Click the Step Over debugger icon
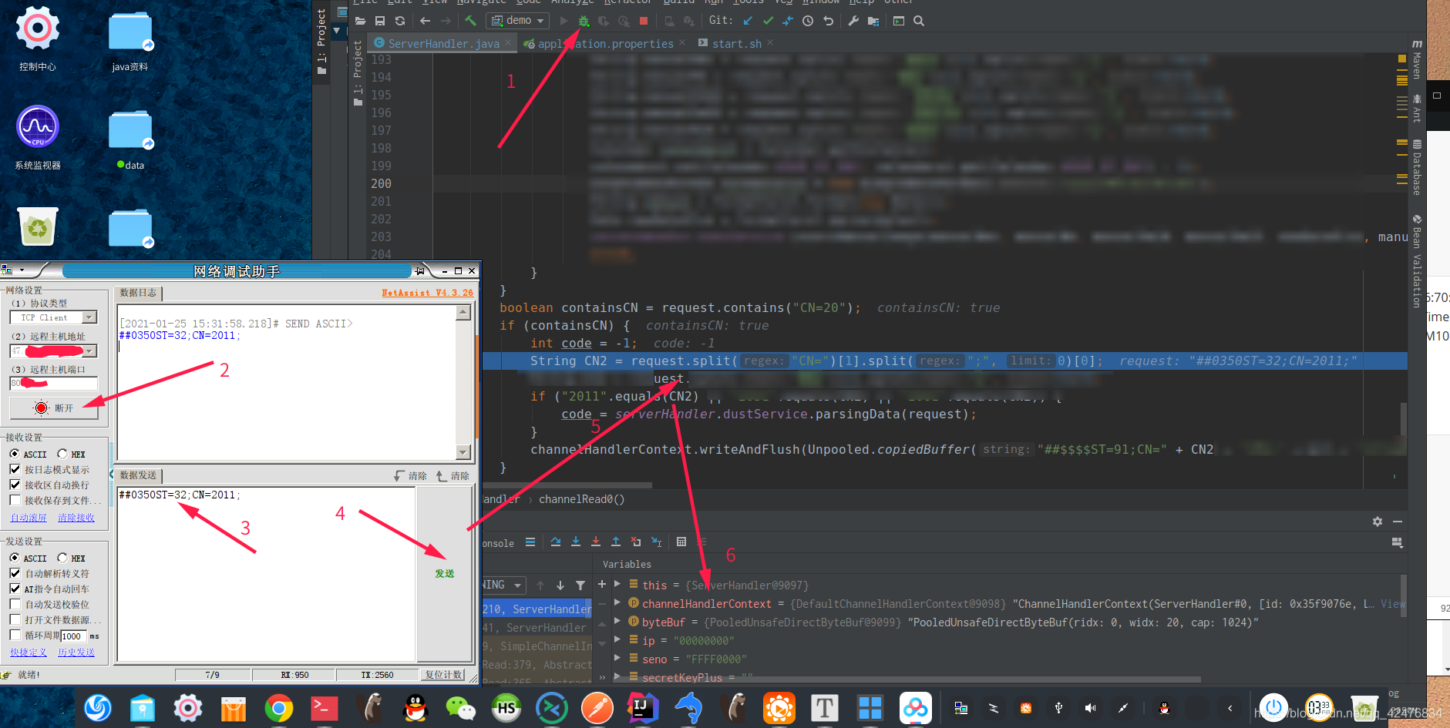 pos(556,542)
